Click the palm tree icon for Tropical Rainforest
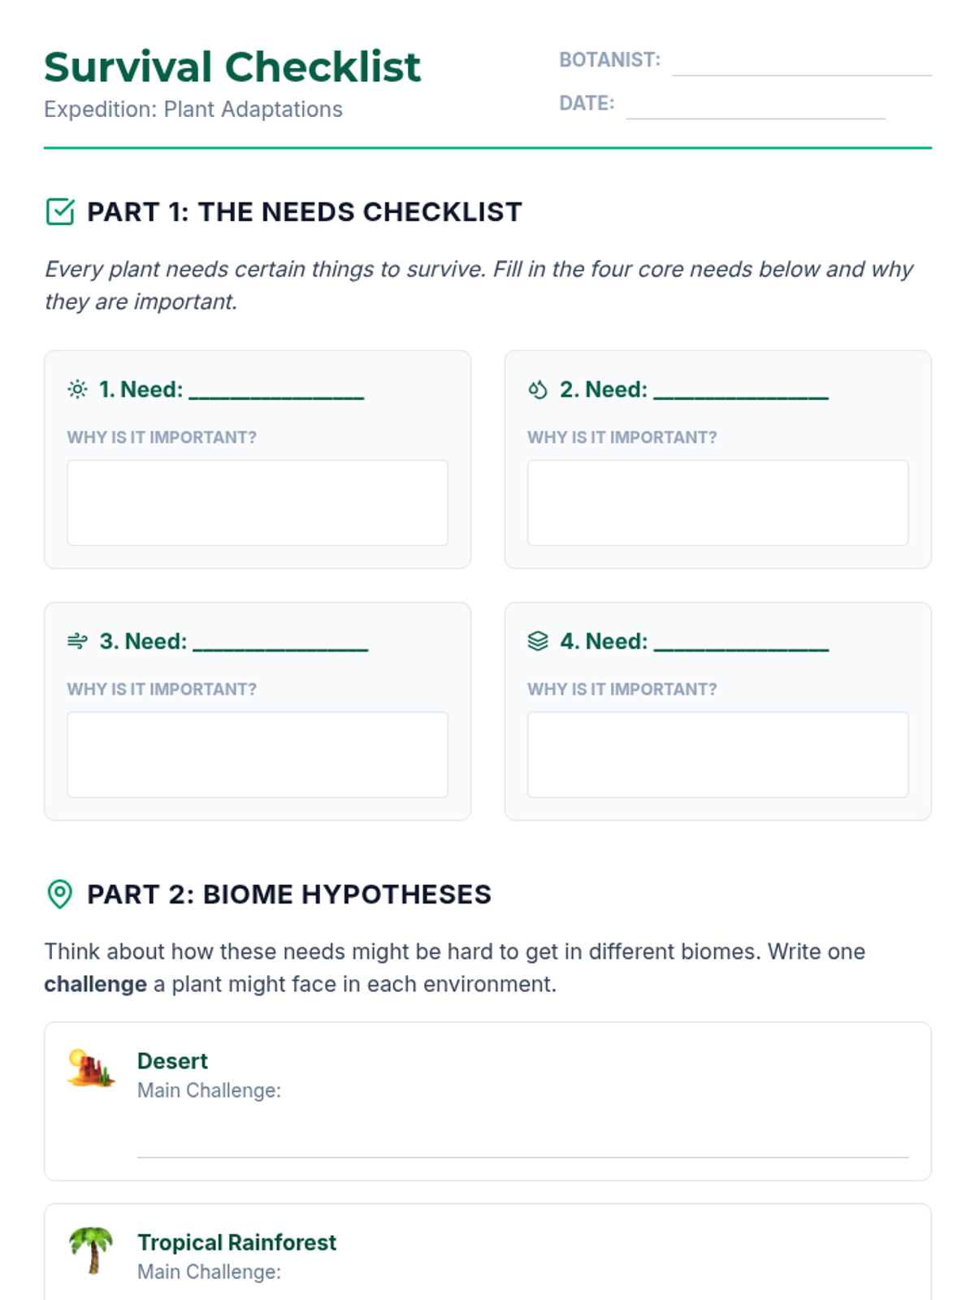The image size is (975, 1300). pos(91,1250)
